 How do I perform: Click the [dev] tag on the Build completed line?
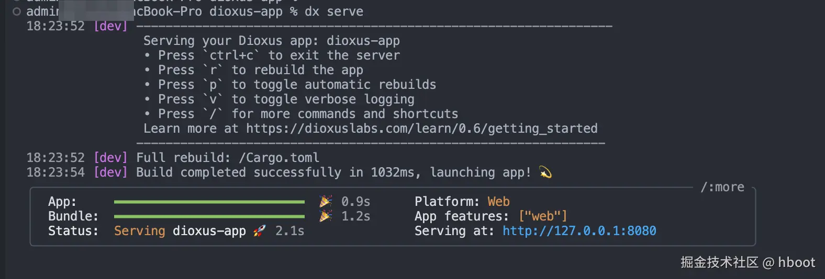click(x=110, y=172)
